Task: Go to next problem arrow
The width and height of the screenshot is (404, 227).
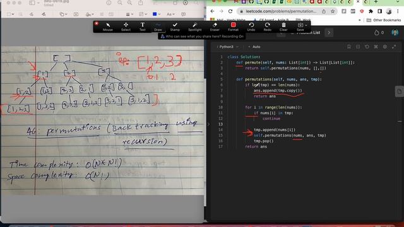Action: tap(329, 33)
